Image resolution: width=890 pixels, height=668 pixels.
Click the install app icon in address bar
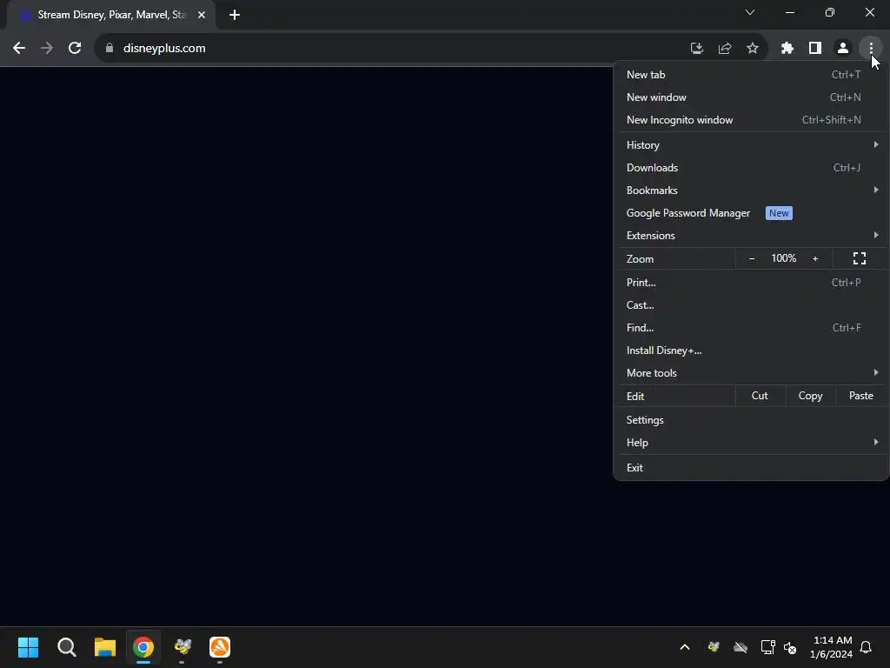[x=697, y=49]
